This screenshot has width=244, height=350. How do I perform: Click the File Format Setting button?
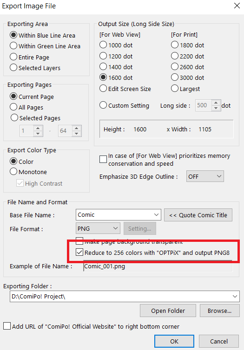pyautogui.click(x=139, y=228)
